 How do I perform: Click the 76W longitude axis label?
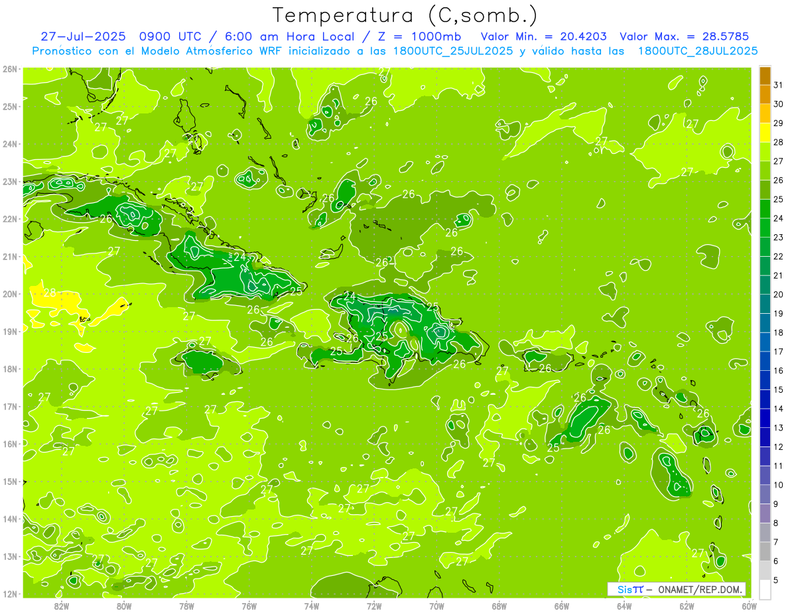coord(249,606)
